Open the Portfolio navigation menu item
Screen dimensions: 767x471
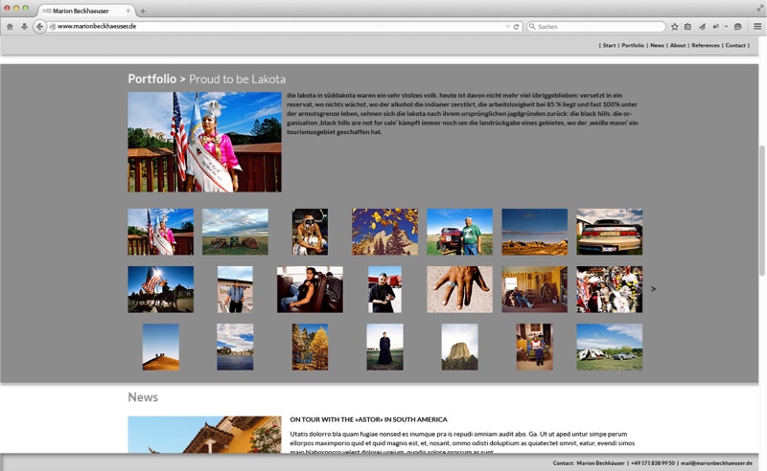pos(633,45)
